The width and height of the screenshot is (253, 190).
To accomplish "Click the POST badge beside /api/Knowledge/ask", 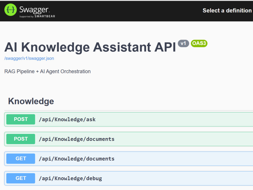I will coord(21,119).
